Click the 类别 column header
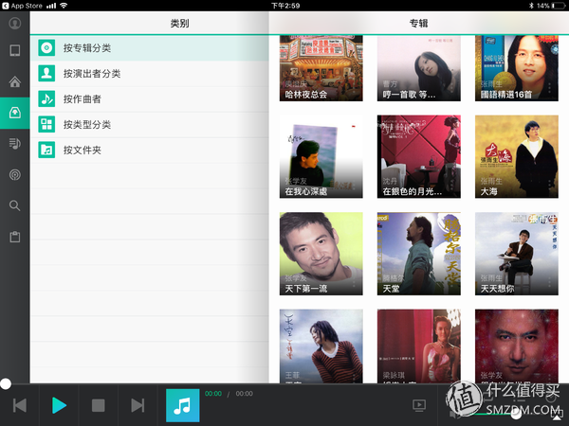The height and width of the screenshot is (426, 569). [179, 24]
